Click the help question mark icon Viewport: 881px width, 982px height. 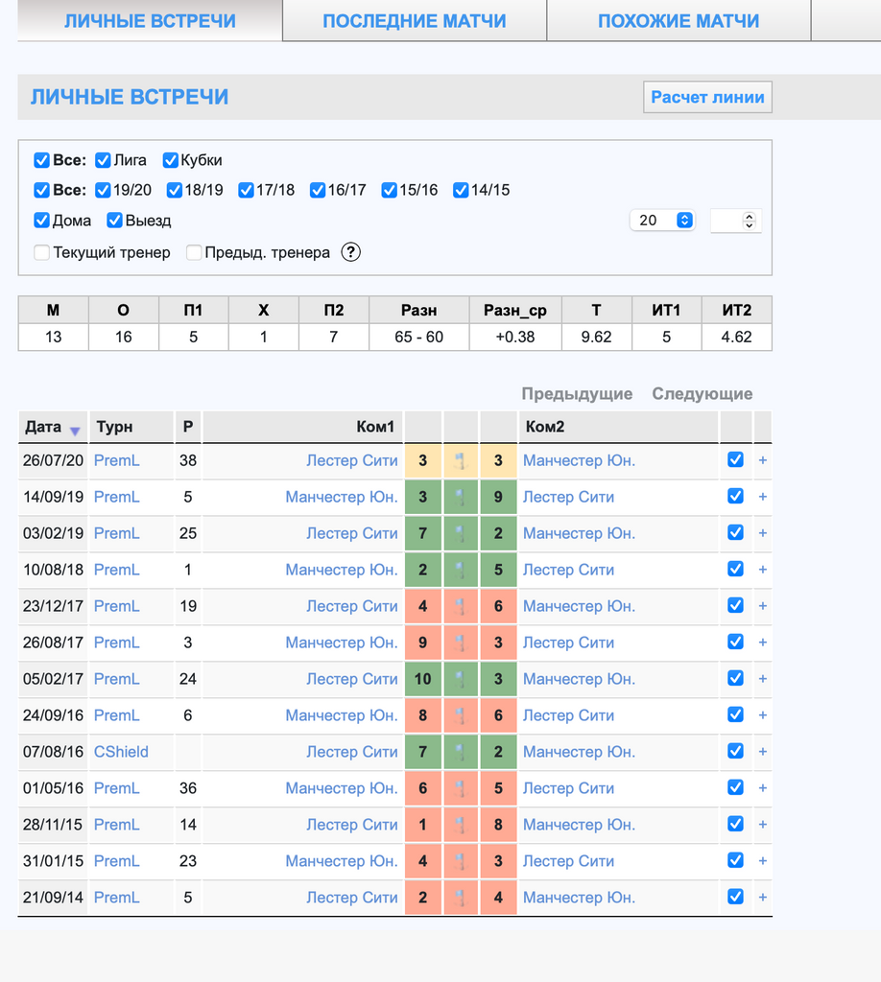pyautogui.click(x=351, y=253)
